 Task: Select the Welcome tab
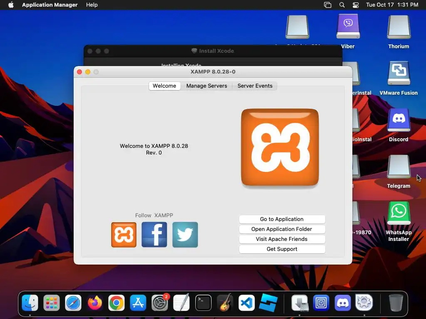pos(164,86)
